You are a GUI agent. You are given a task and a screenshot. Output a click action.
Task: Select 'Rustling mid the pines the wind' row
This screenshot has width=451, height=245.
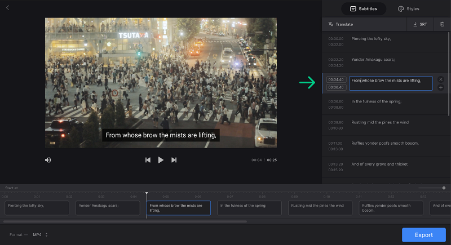[385, 125]
